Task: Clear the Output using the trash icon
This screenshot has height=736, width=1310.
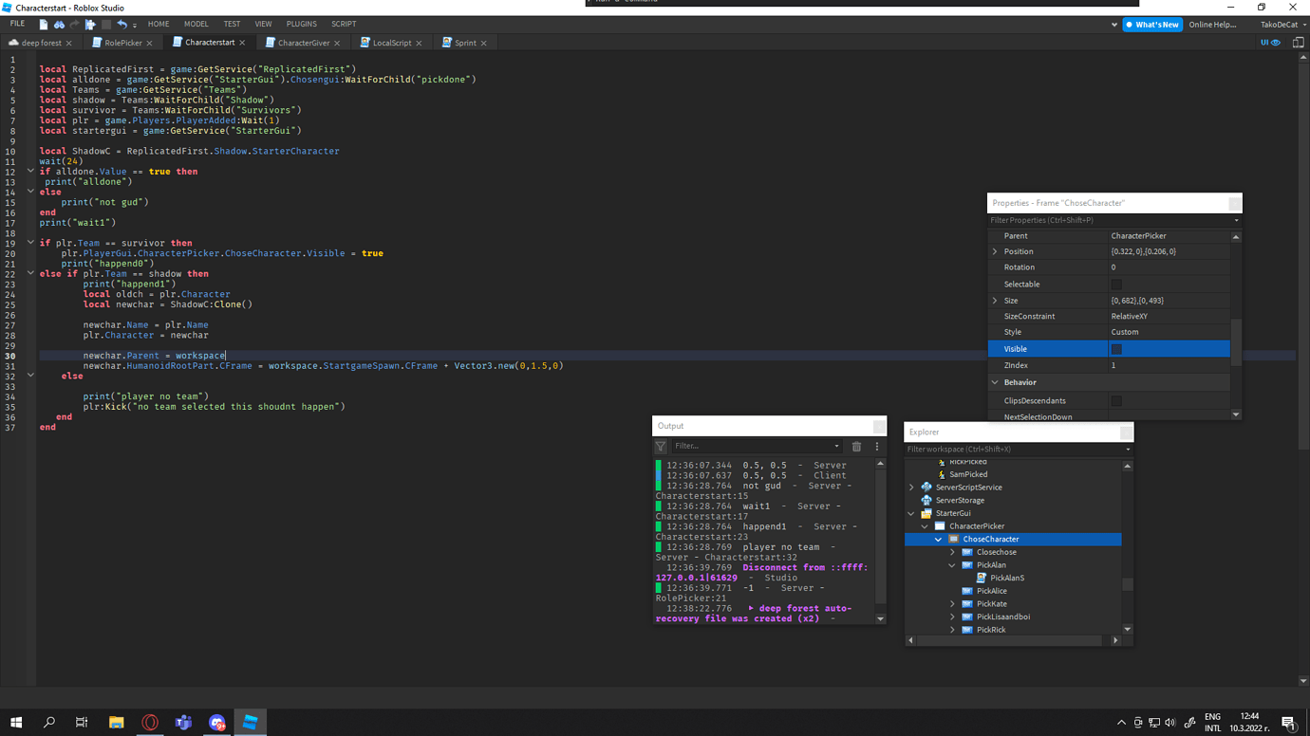Action: pyautogui.click(x=855, y=446)
